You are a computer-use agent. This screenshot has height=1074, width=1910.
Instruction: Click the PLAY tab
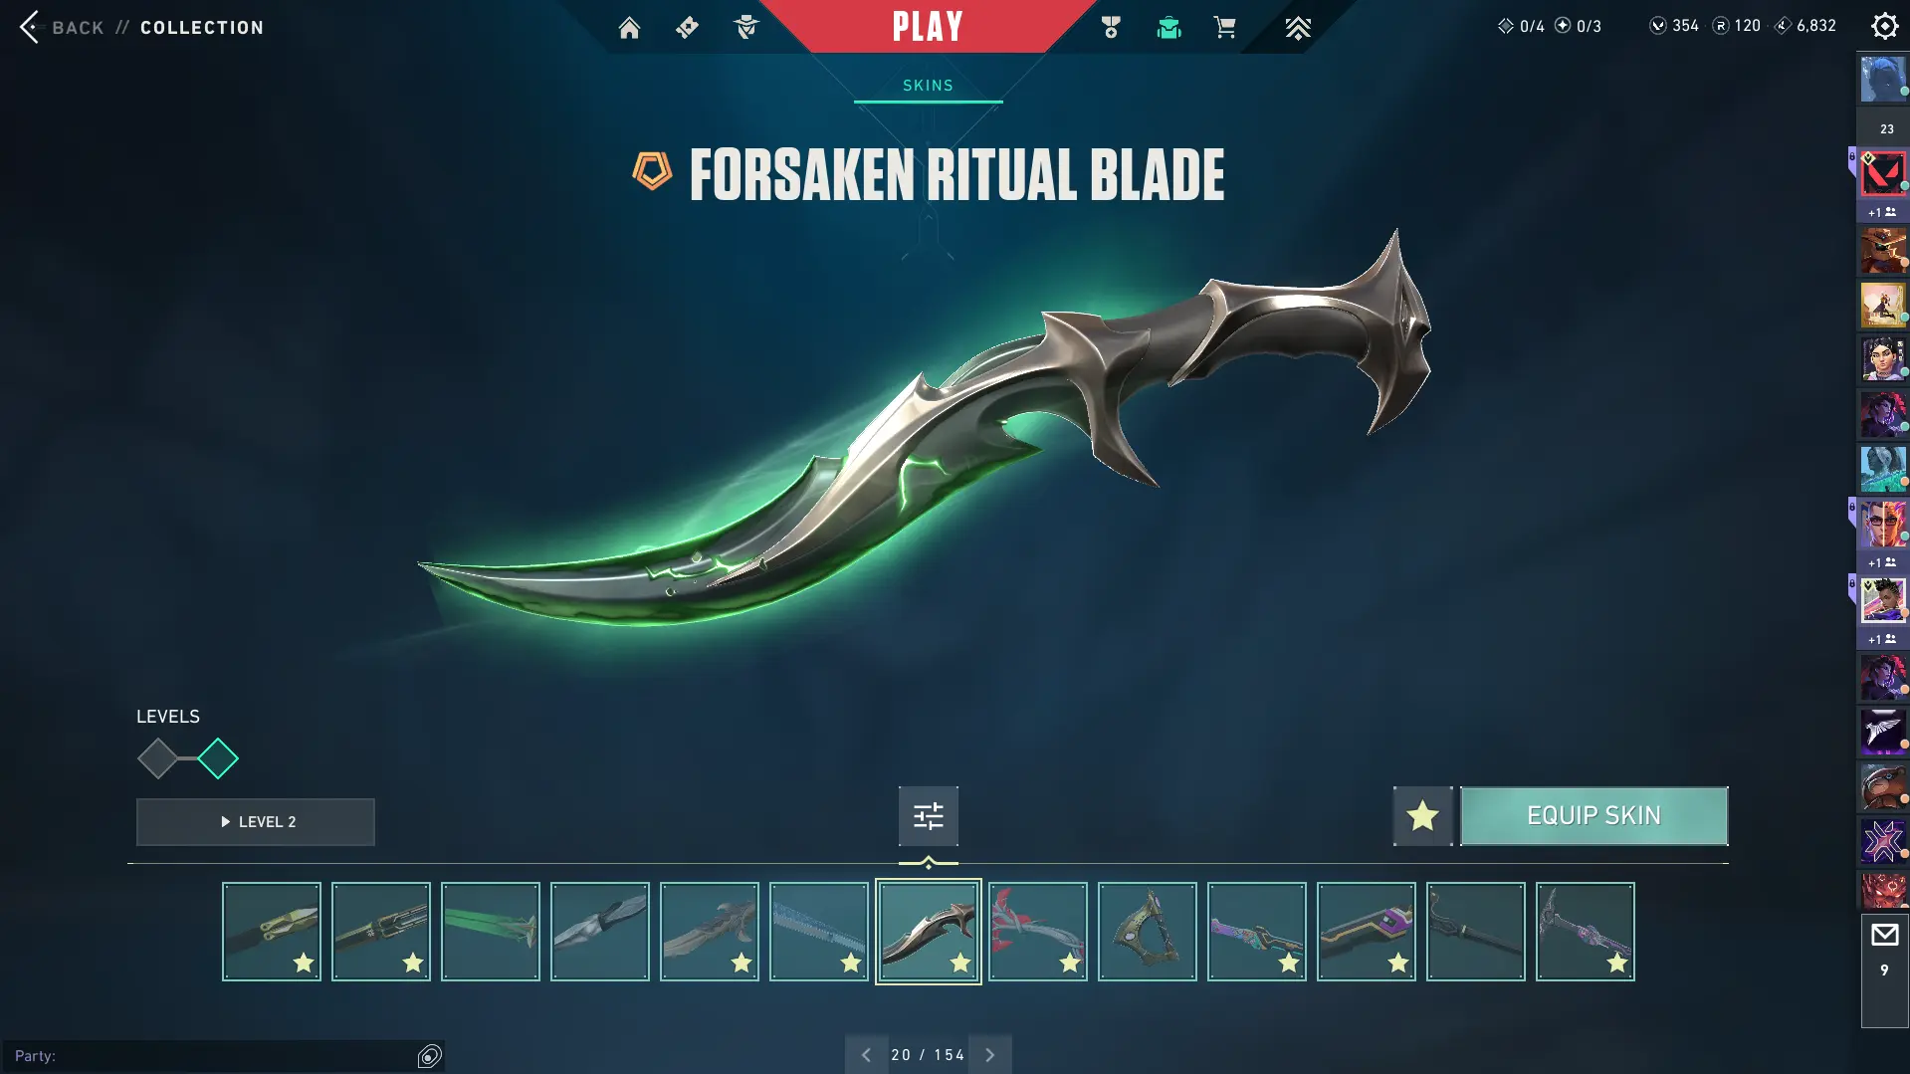pyautogui.click(x=928, y=26)
